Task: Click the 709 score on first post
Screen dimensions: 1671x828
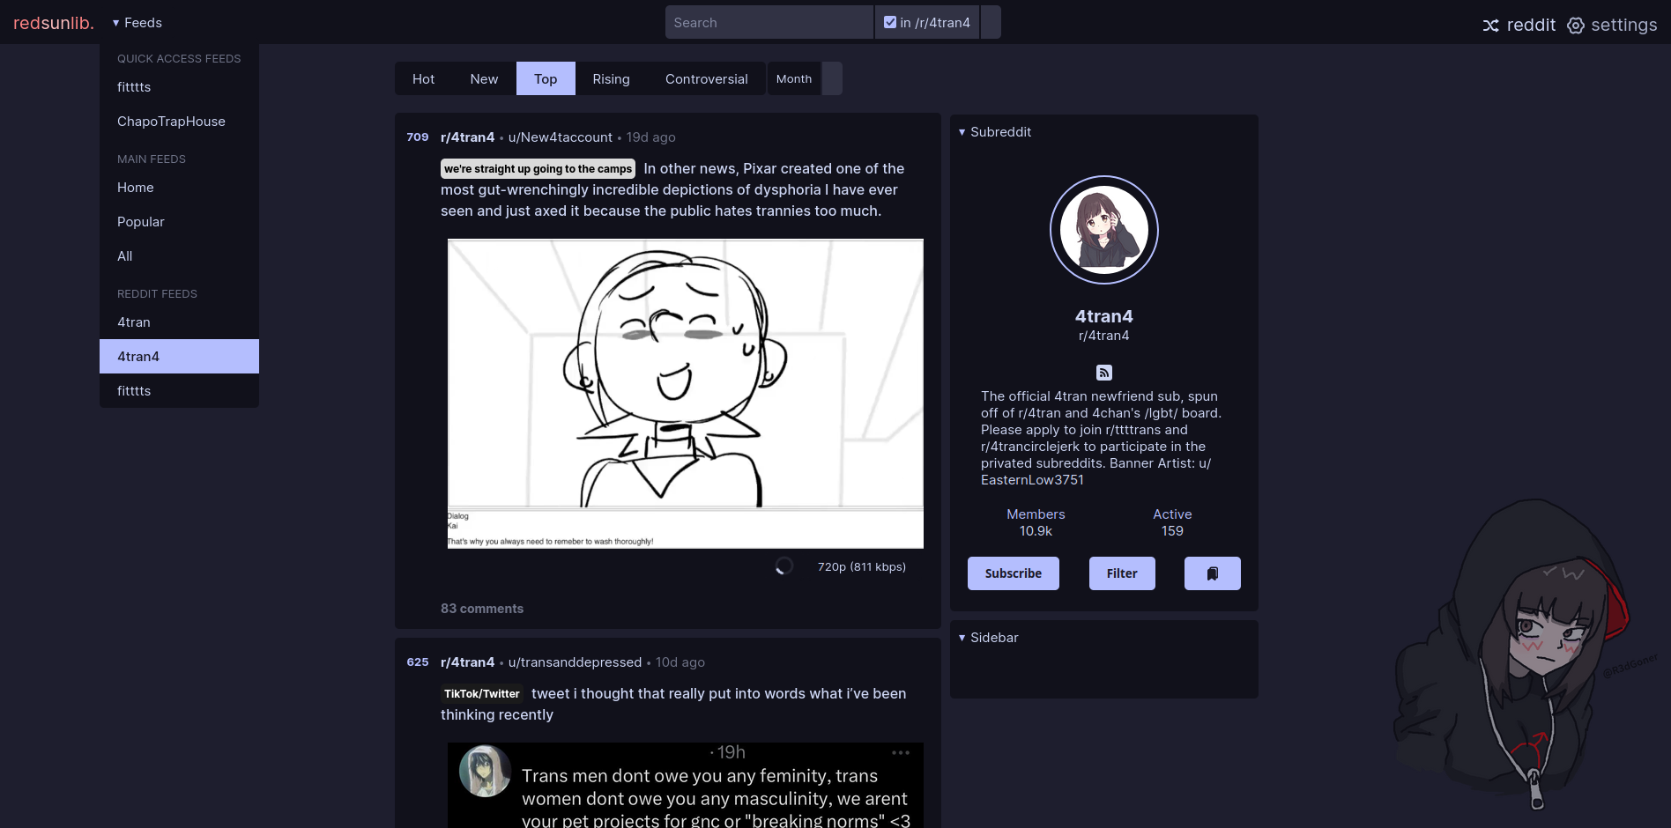Action: coord(418,137)
